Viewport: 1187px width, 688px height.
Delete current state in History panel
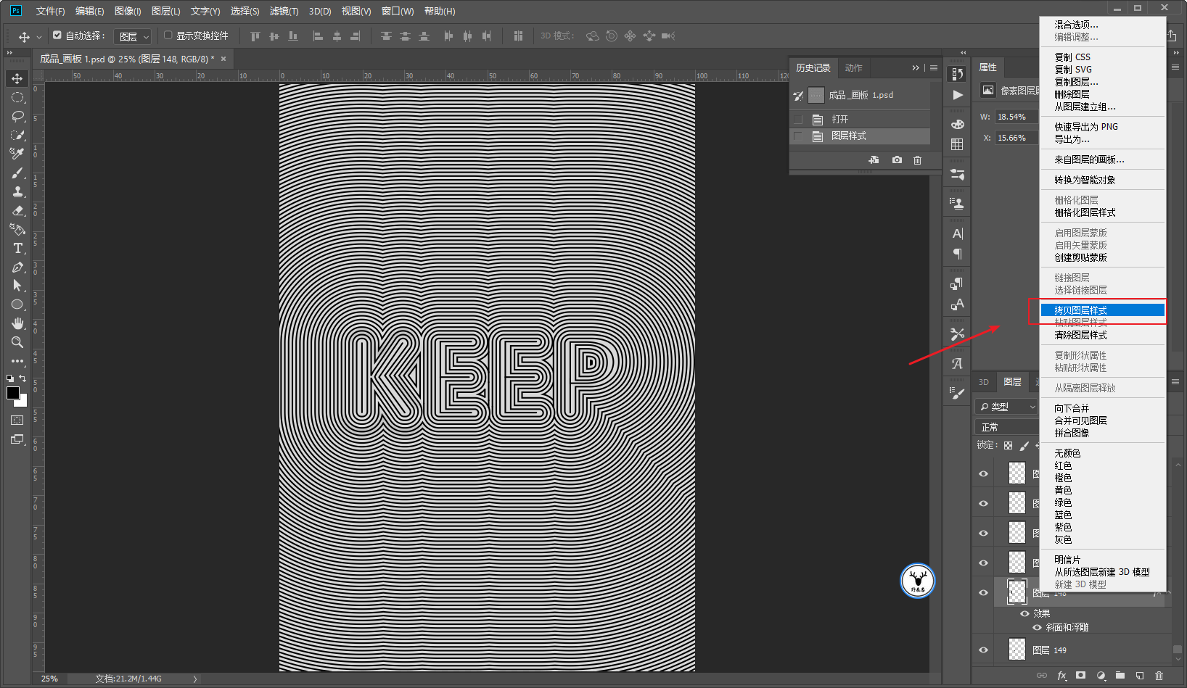pyautogui.click(x=917, y=159)
